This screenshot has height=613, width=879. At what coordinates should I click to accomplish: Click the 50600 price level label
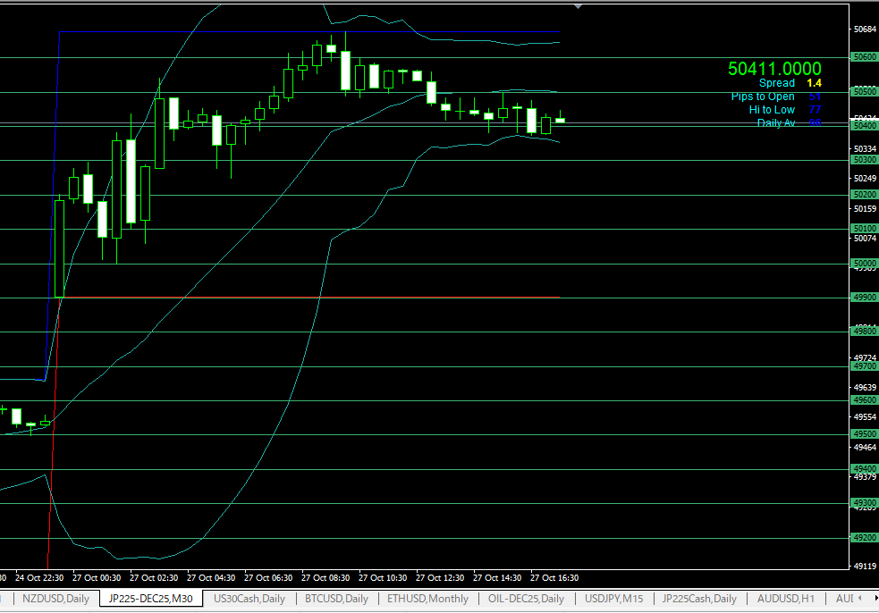point(864,57)
